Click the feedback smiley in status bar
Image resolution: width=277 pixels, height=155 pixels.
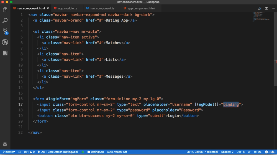[266, 152]
